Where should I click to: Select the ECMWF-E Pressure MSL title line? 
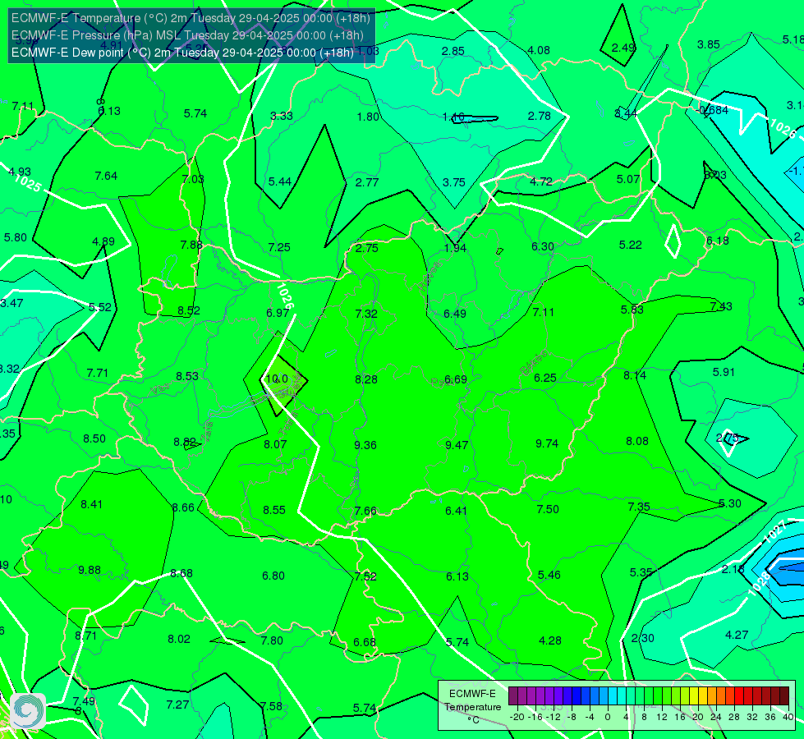(188, 35)
